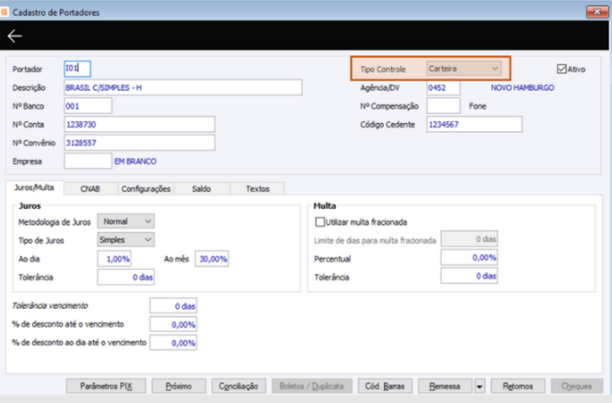Click the Agência/DV field
Image resolution: width=612 pixels, height=403 pixels.
coord(444,87)
